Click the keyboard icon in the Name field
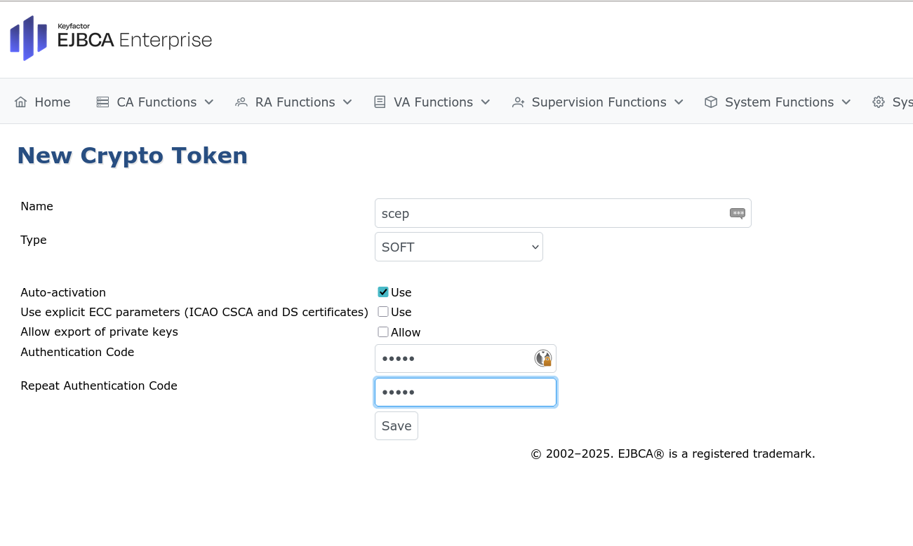The height and width of the screenshot is (546, 913). click(x=737, y=212)
